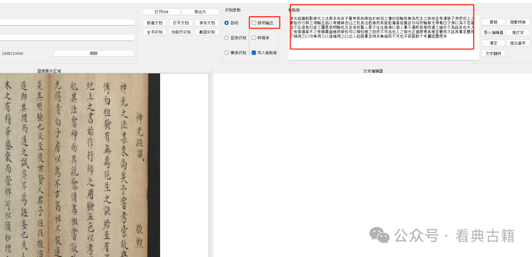The image size is (532, 257).
Task: Click the 打开文档 button
Action: [181, 23]
